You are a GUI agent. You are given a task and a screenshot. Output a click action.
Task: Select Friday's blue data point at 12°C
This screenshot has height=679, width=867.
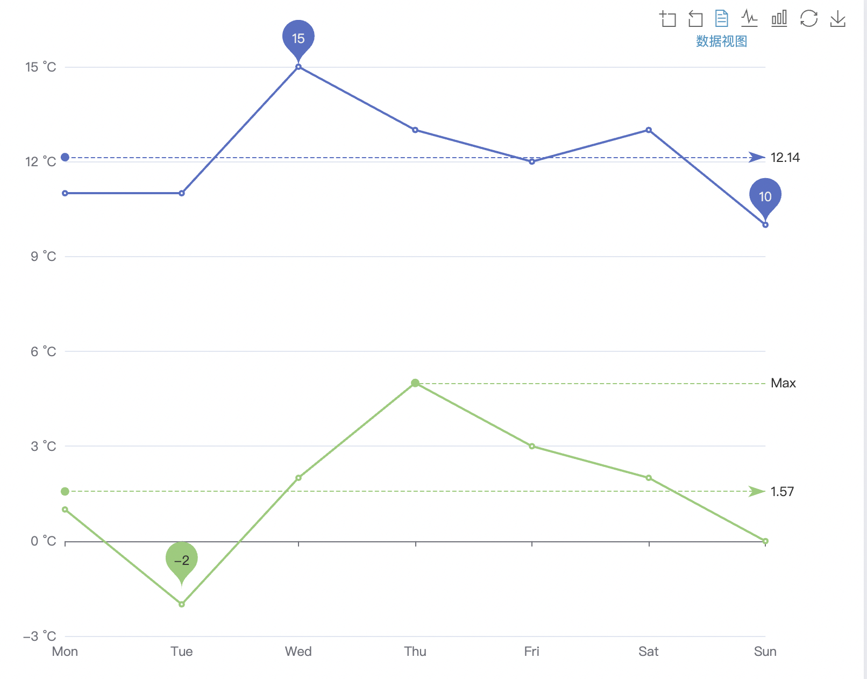point(531,161)
